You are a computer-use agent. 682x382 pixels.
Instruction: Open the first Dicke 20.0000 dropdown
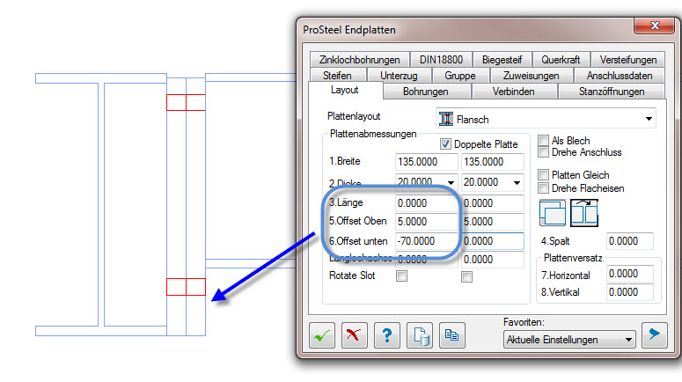pyautogui.click(x=451, y=183)
